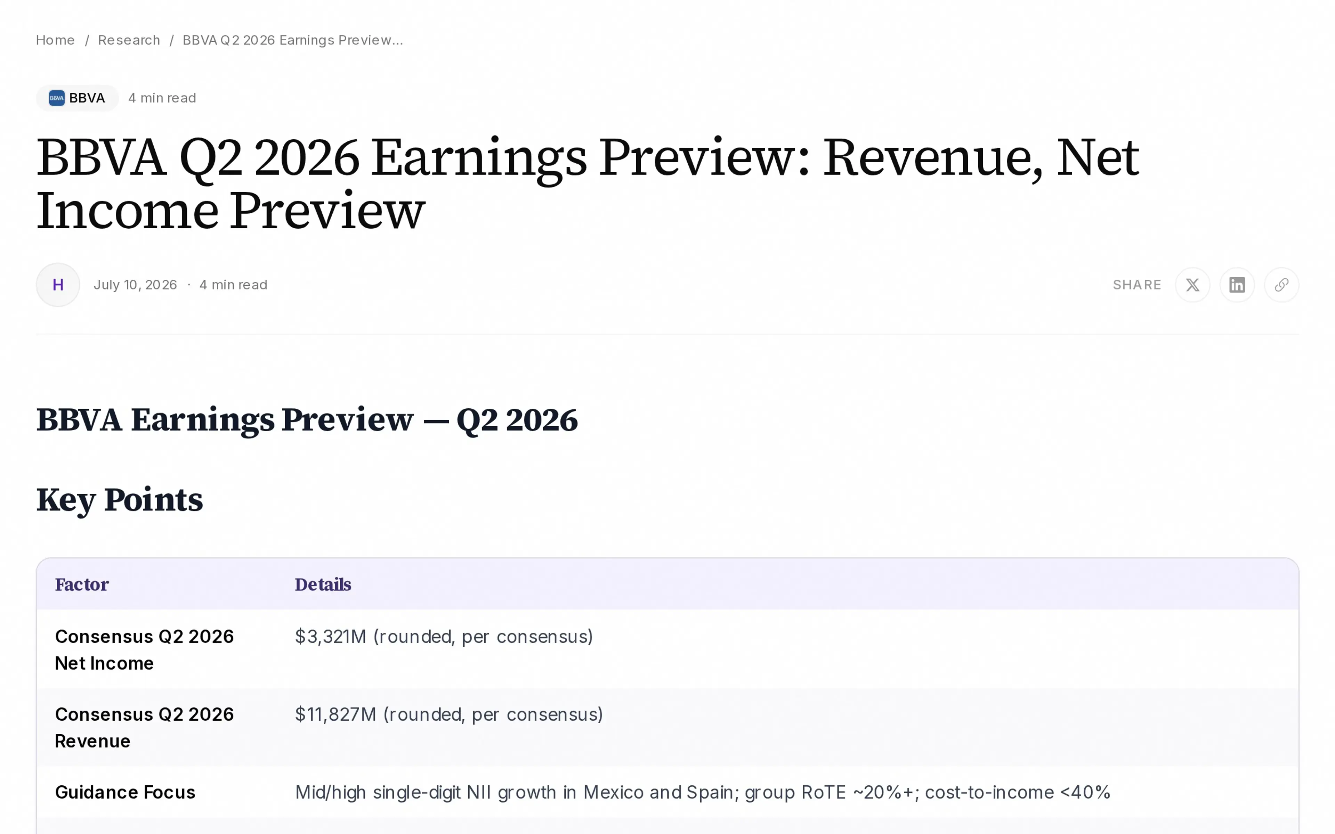The width and height of the screenshot is (1335, 834).
Task: Click the Details column header
Action: (x=323, y=584)
